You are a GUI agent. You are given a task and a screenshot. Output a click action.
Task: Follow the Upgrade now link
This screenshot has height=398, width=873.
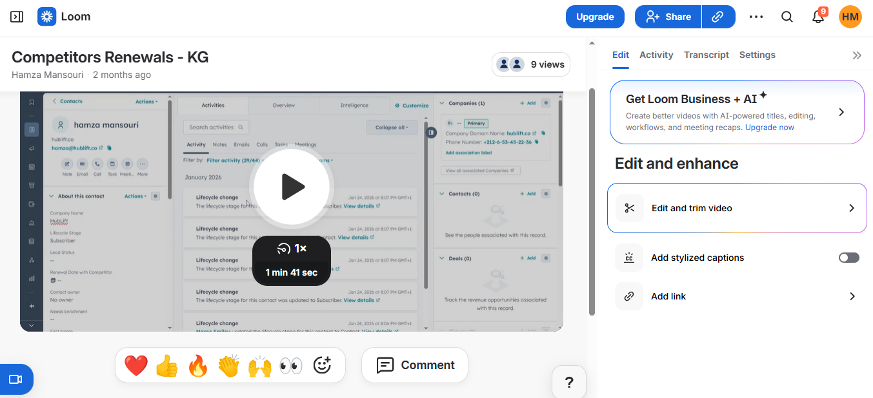click(770, 128)
